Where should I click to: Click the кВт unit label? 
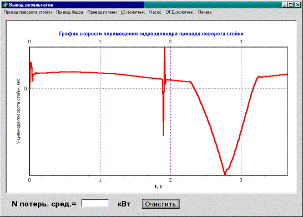point(124,204)
